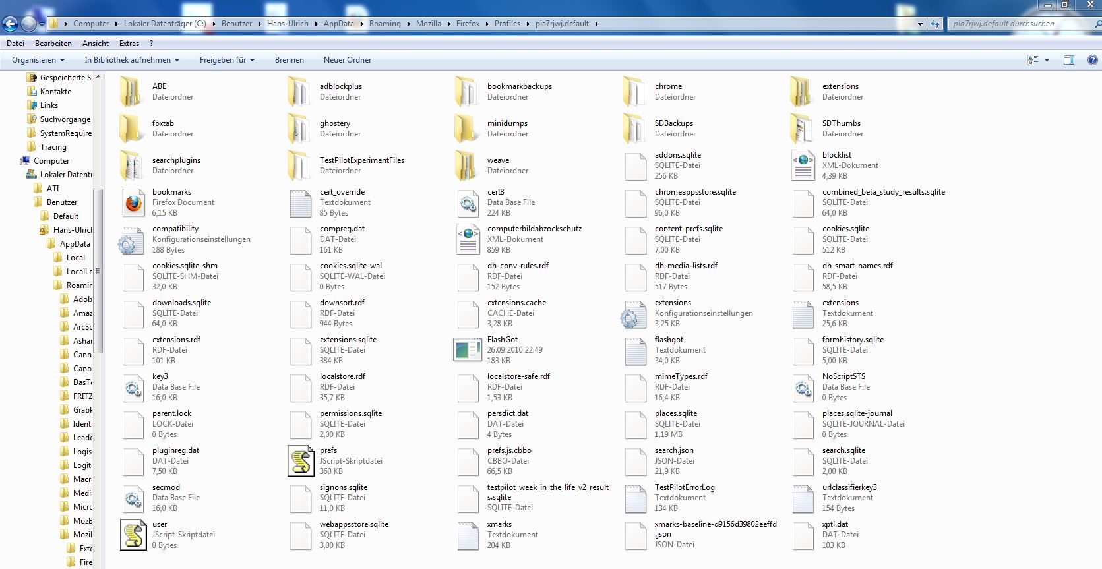Select the FlashGot file icon
Image resolution: width=1102 pixels, height=569 pixels.
coord(468,350)
